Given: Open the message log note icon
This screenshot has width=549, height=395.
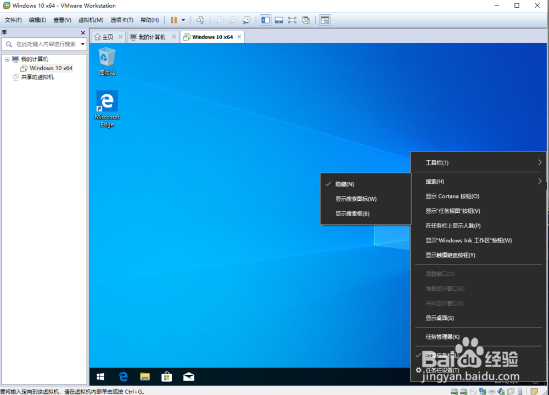Looking at the screenshot, I should tap(534, 391).
